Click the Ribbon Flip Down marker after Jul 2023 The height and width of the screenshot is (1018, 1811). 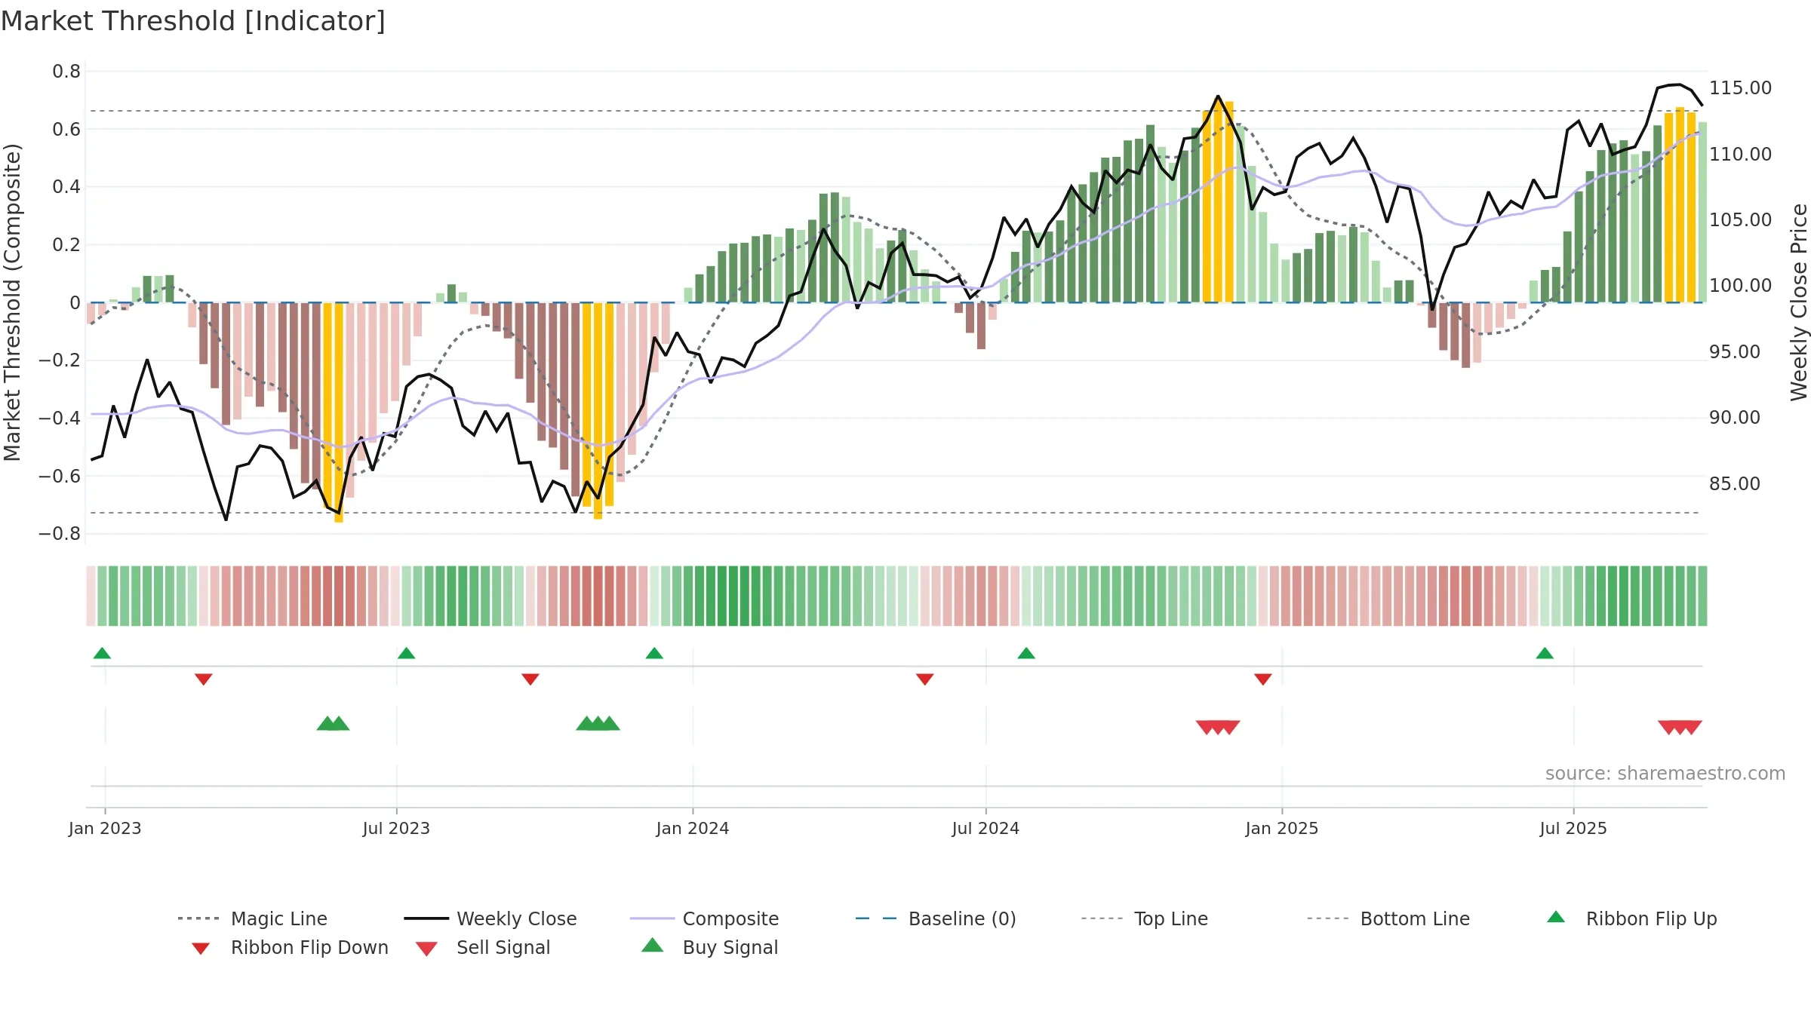coord(530,679)
